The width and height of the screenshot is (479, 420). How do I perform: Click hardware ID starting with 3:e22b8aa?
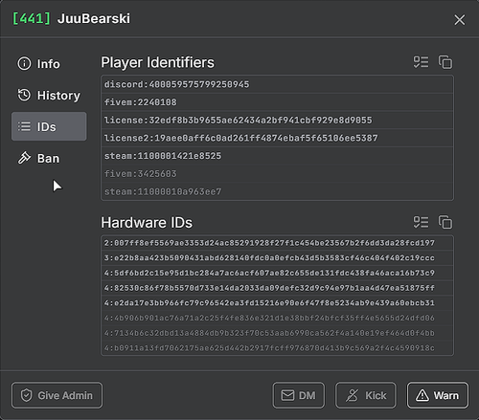click(x=277, y=258)
